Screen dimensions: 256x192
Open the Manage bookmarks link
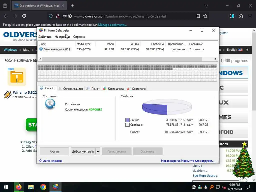point(112,25)
